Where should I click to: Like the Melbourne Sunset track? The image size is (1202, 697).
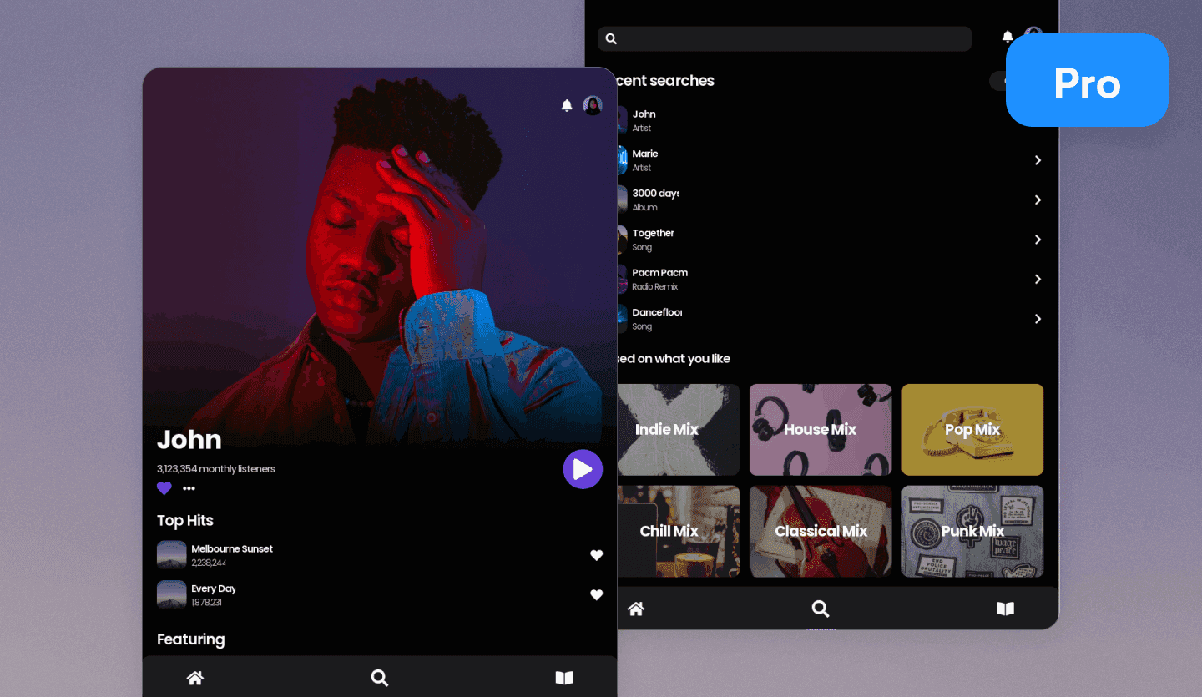(x=597, y=555)
